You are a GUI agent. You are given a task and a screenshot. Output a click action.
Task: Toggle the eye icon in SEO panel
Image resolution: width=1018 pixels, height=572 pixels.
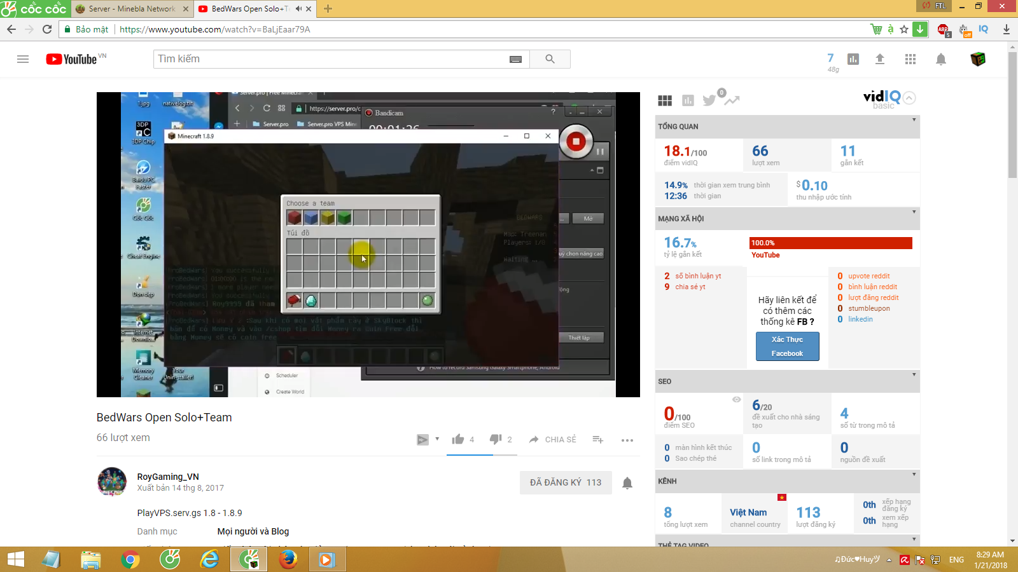[x=736, y=400]
